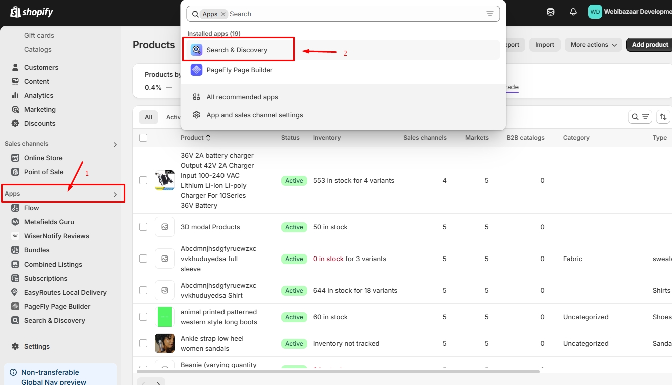Open search filter icon in search bar
672x385 pixels.
(x=490, y=14)
